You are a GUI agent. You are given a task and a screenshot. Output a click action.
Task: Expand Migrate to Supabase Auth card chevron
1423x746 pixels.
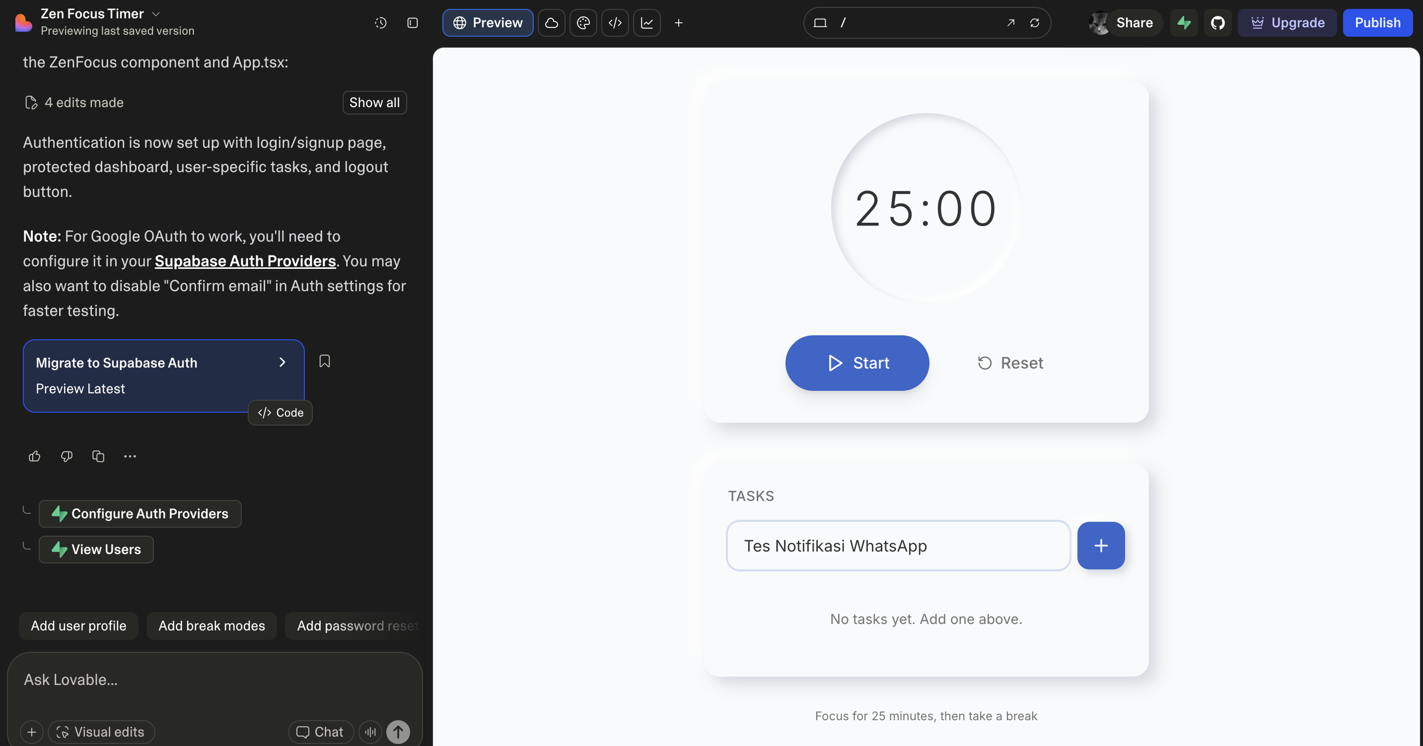click(282, 362)
